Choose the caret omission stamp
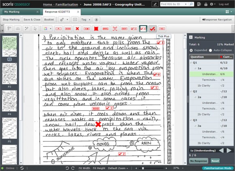This screenshot has width=235, height=171. point(58,29)
